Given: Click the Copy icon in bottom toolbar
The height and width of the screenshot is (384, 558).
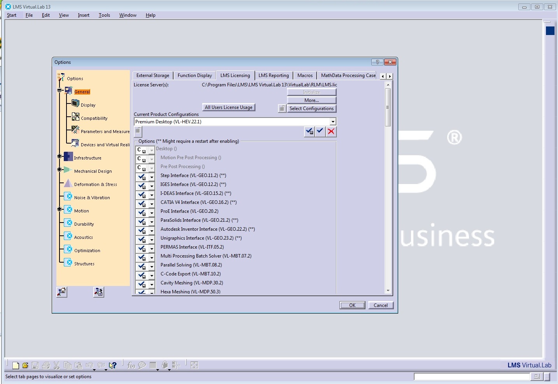Looking at the screenshot, I should coord(68,365).
